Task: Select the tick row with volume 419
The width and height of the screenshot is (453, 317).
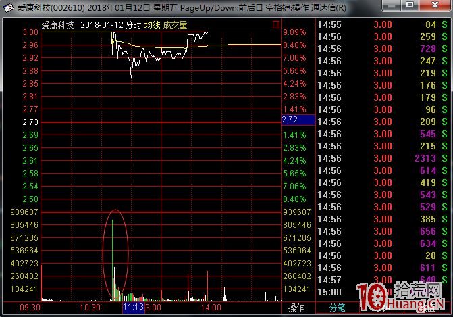Action: coord(382,182)
